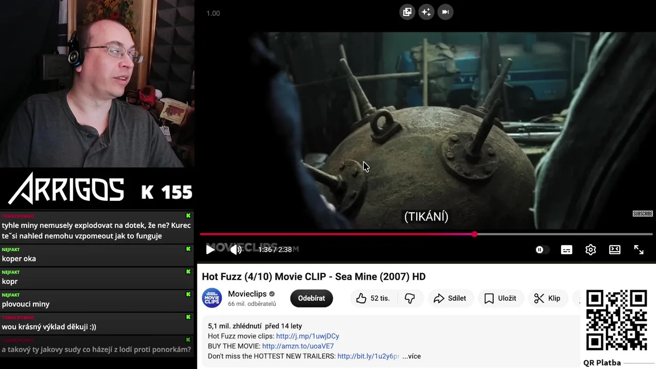Click the (TIKÁNÍ) subtitle caption
Screen dimensions: 656x369
pos(426,217)
